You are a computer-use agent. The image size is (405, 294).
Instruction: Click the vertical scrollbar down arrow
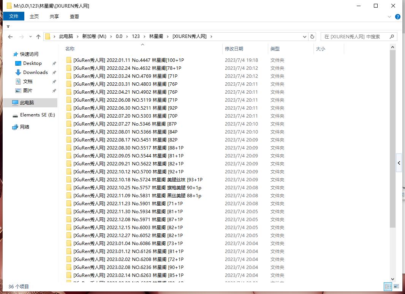click(393, 279)
